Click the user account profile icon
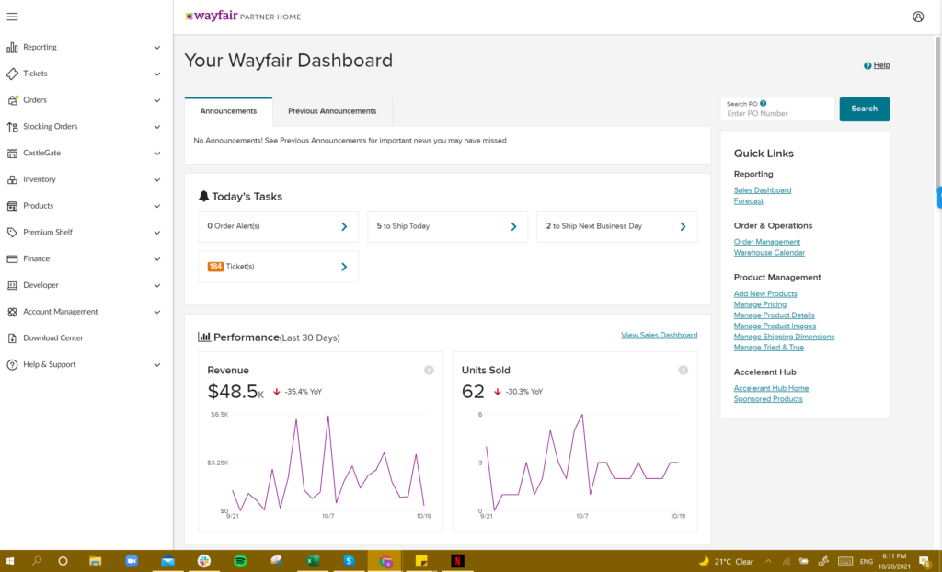The image size is (942, 572). point(918,17)
